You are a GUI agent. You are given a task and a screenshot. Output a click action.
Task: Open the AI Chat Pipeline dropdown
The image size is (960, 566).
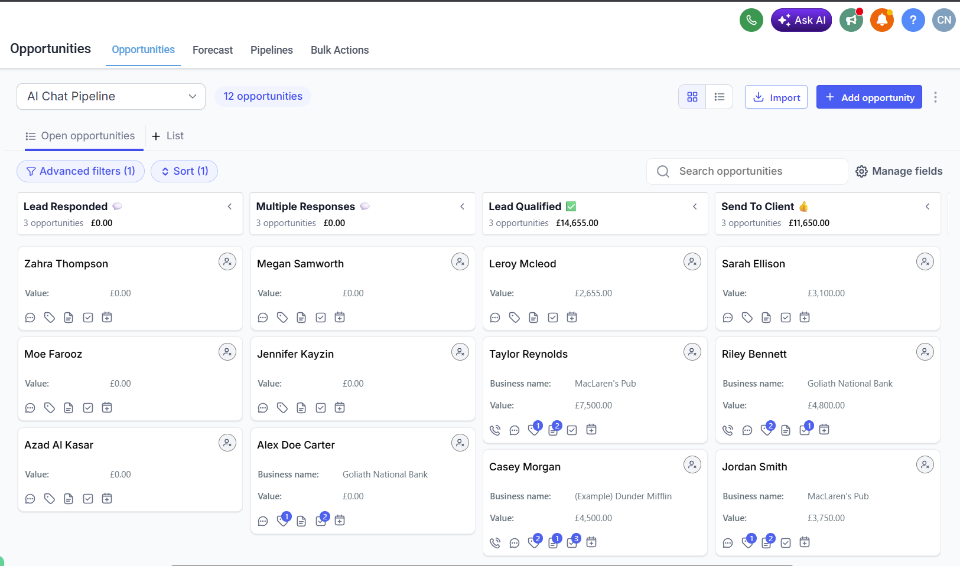(x=111, y=96)
